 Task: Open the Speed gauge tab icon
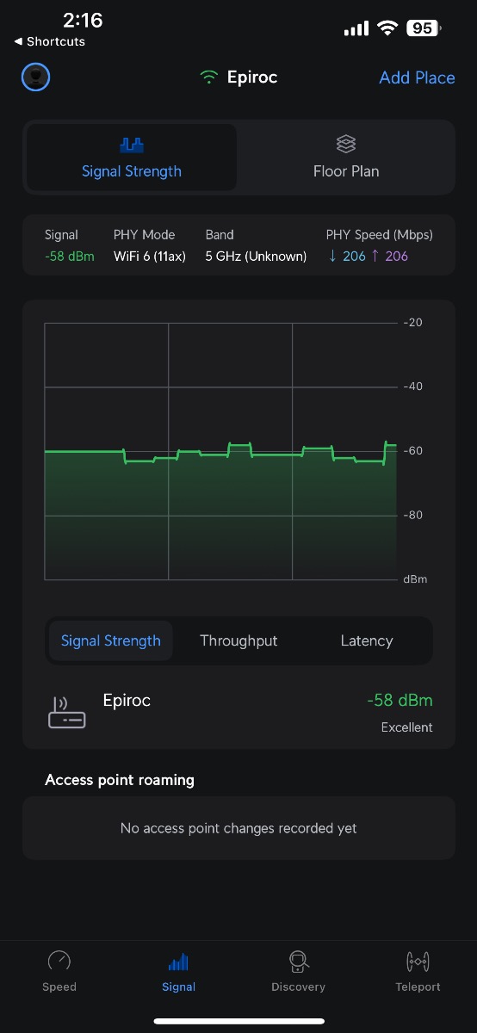[59, 961]
